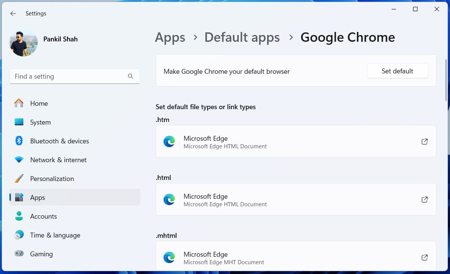Click Pankil Shah's profile picture
The height and width of the screenshot is (274, 450).
[x=23, y=43]
